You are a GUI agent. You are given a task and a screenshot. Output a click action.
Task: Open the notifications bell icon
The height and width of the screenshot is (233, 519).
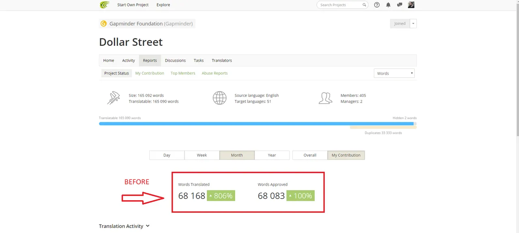[388, 5]
